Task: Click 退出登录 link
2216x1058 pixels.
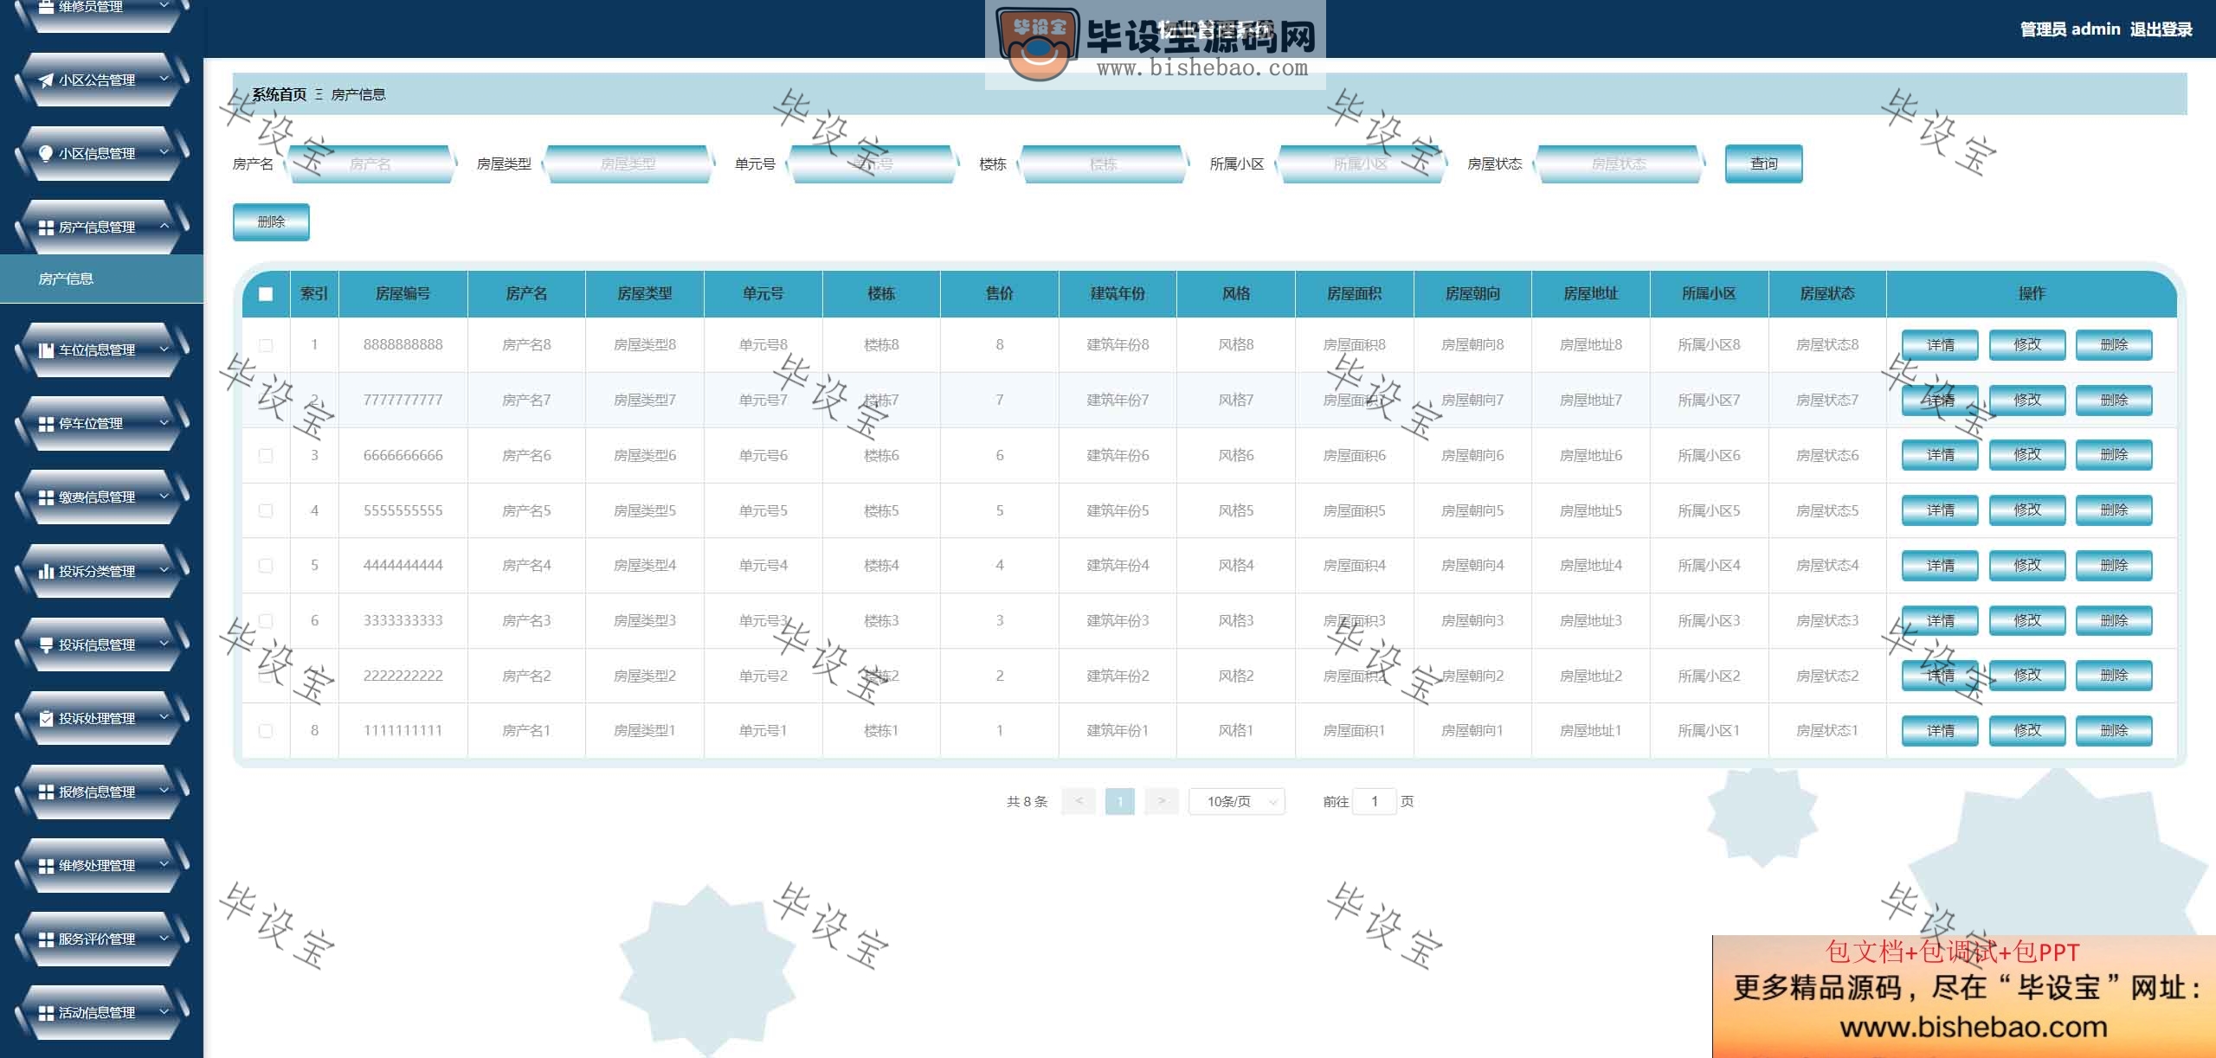Action: [x=2161, y=29]
